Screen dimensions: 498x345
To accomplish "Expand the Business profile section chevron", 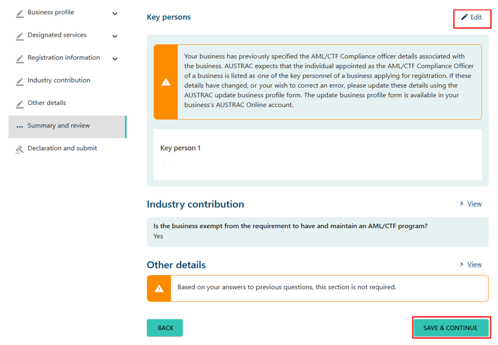I will point(114,14).
